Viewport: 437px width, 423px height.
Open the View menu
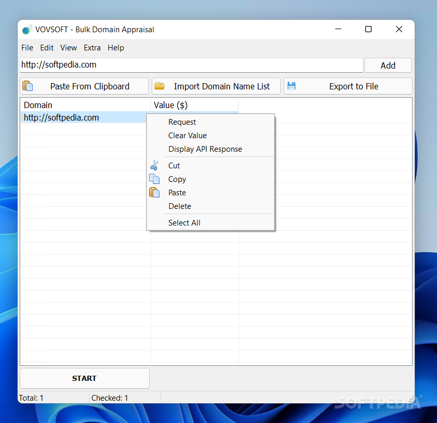click(x=68, y=48)
